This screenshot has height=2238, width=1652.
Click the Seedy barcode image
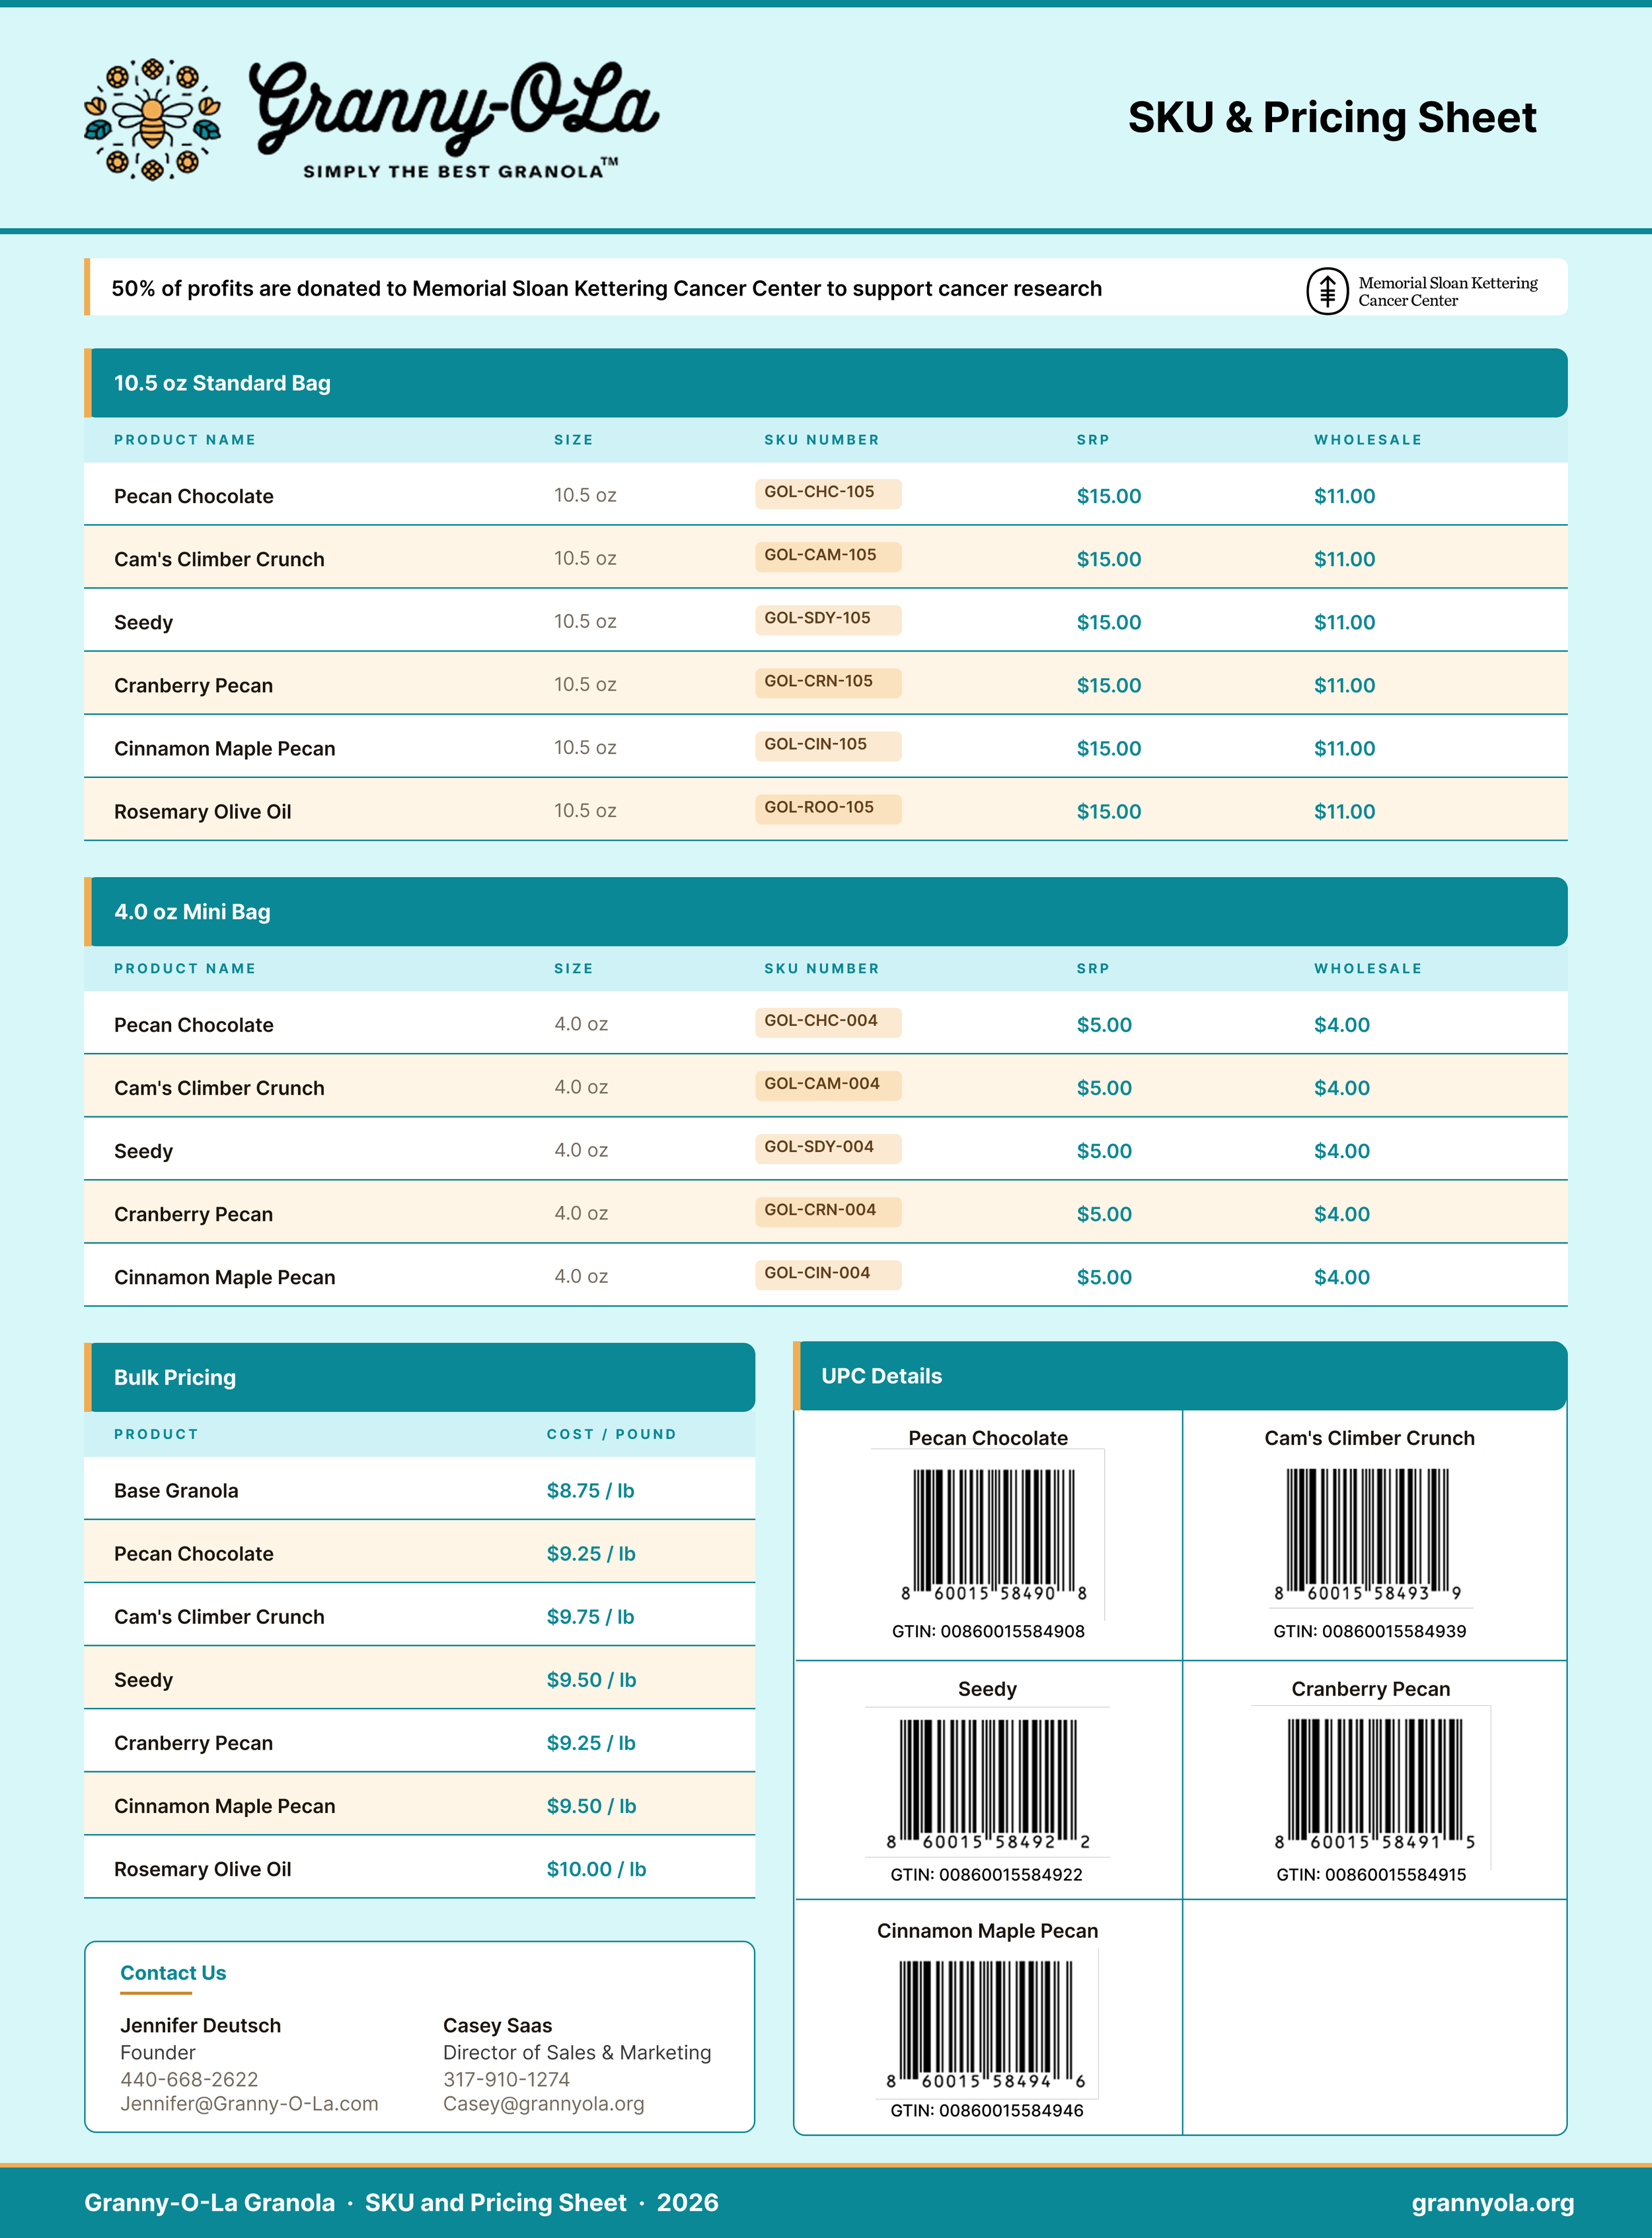[x=988, y=1784]
